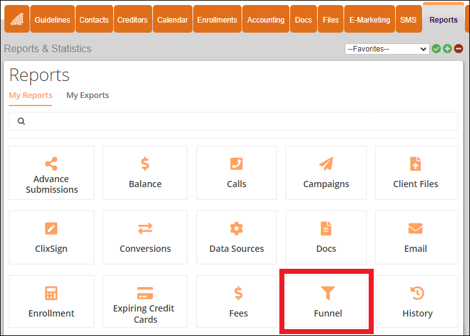Go to the Enrollments tab

tap(217, 19)
